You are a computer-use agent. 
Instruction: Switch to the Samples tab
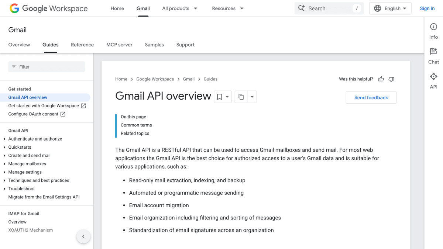(154, 45)
